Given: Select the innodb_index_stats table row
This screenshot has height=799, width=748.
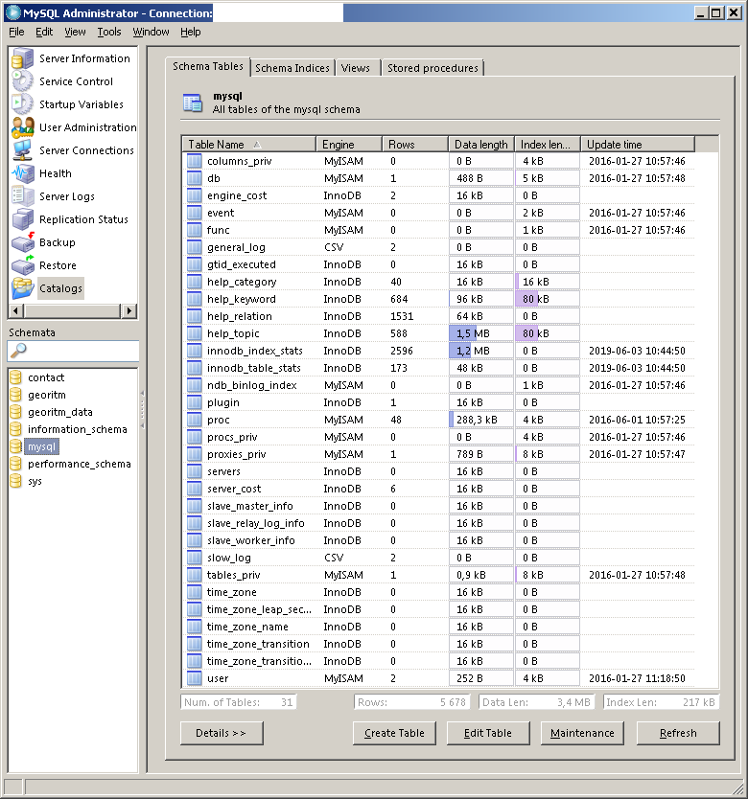Looking at the screenshot, I should tap(439, 351).
